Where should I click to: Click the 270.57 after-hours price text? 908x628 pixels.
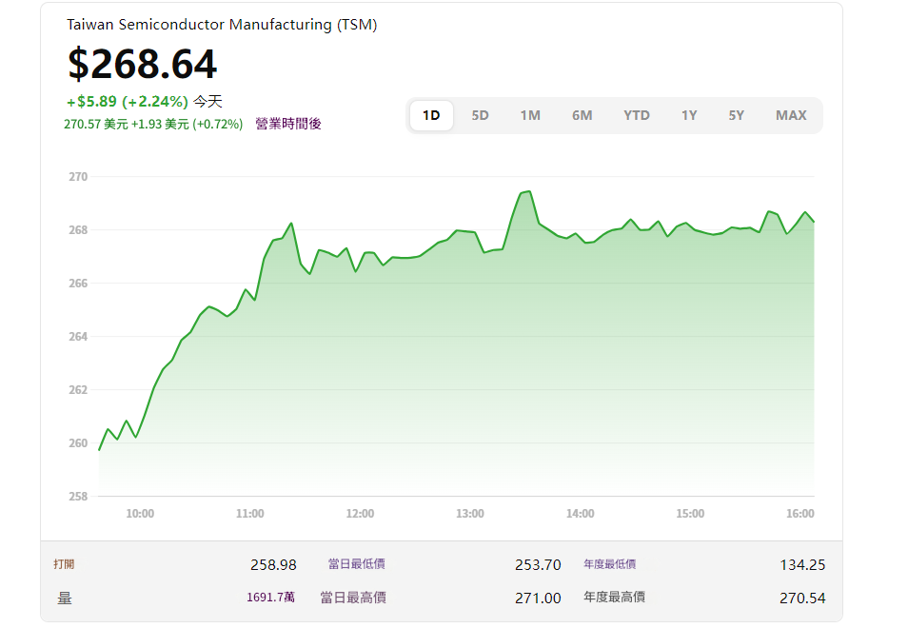pyautogui.click(x=153, y=124)
